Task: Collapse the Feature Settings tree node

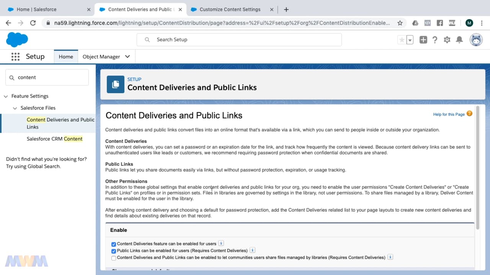Action: 6,96
